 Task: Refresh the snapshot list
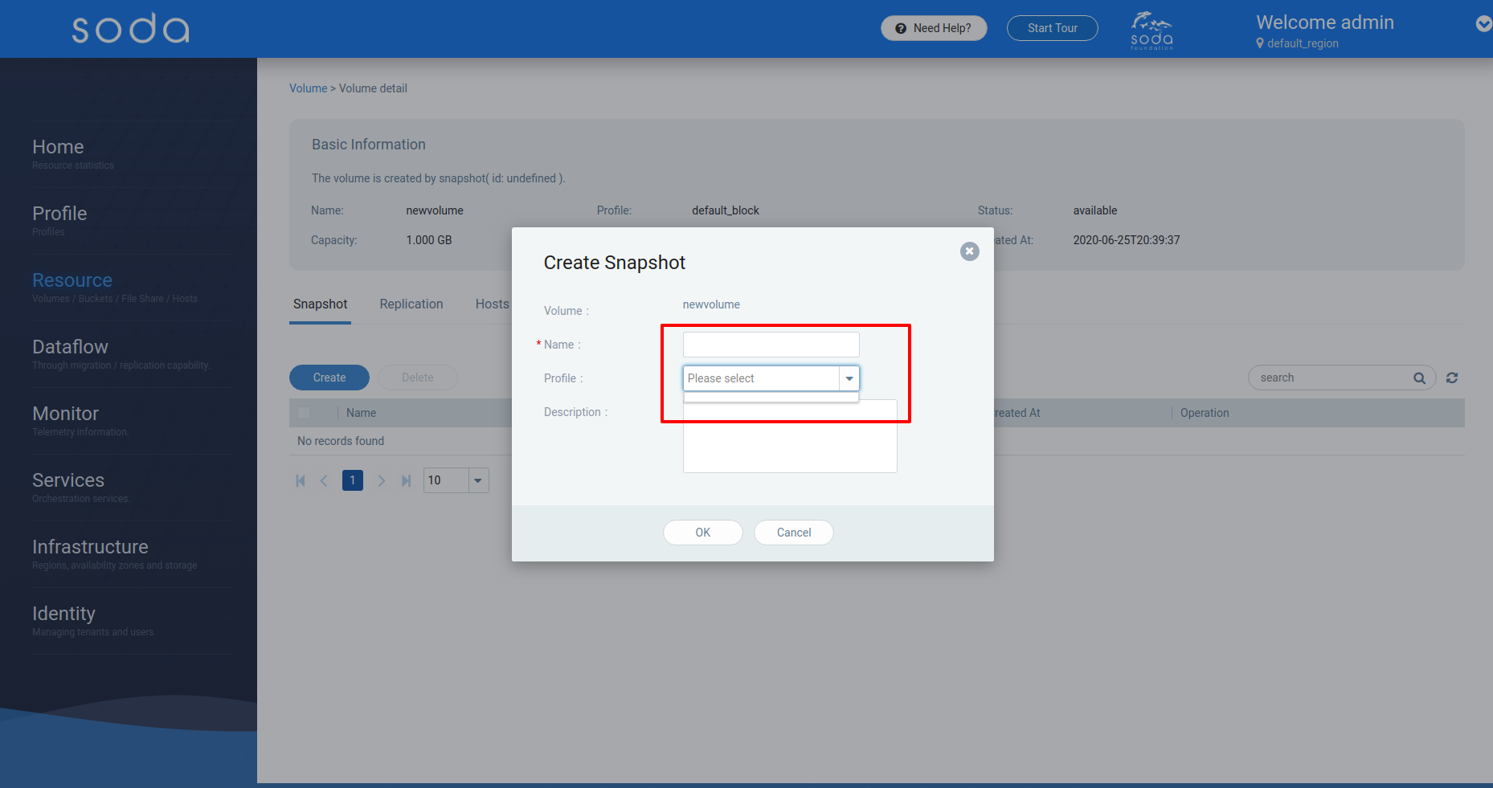[1452, 378]
